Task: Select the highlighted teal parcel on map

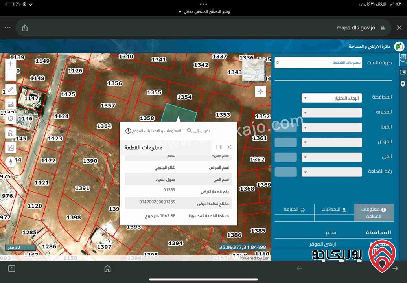Action: pos(179,112)
